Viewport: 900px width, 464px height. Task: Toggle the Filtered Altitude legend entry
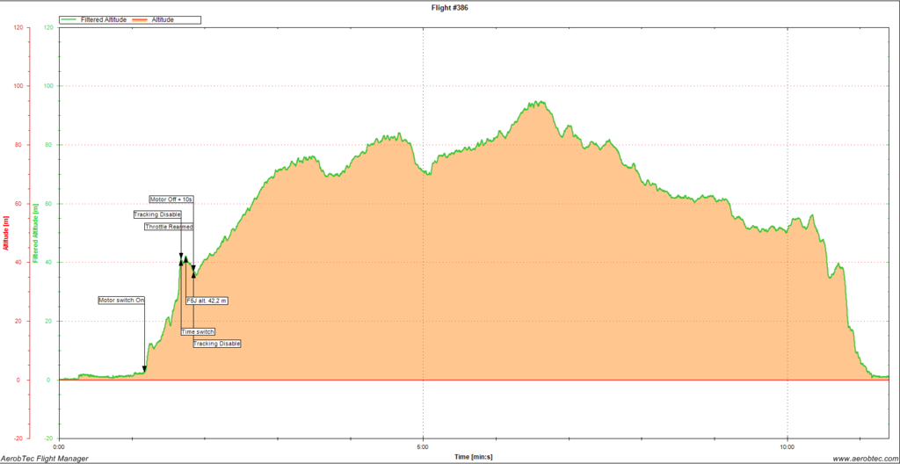tap(105, 19)
